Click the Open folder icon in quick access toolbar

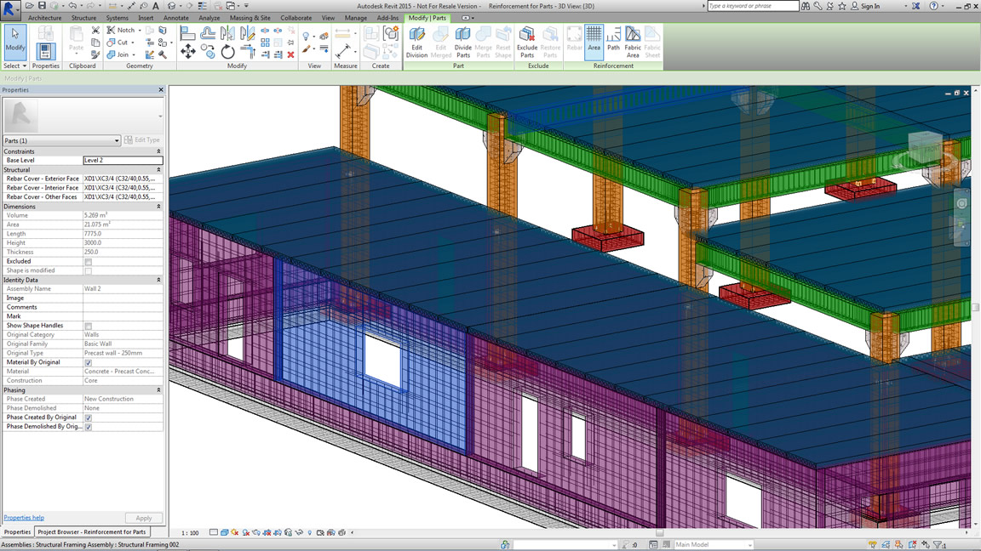30,6
